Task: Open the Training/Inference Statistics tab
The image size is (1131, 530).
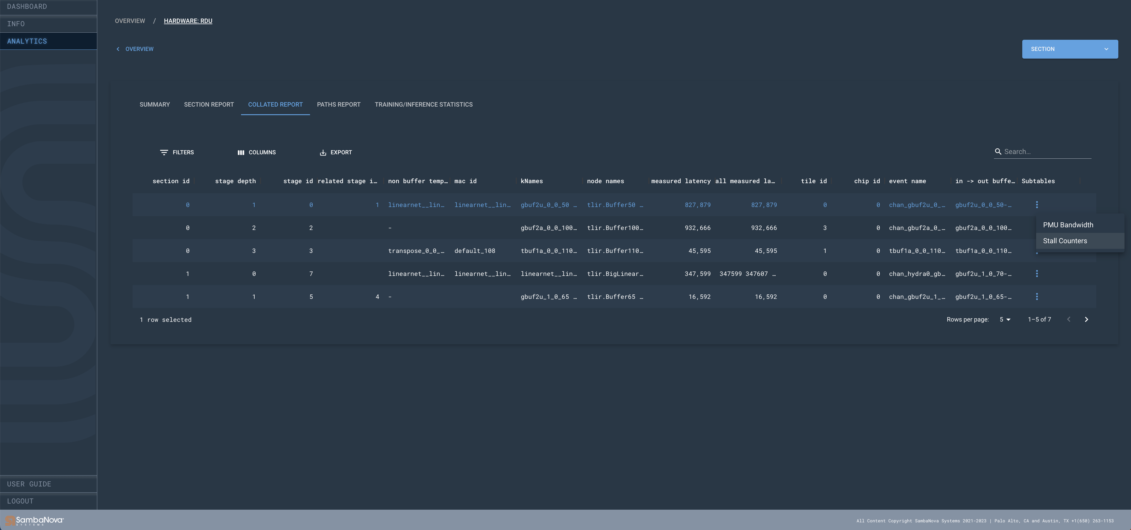Action: pyautogui.click(x=423, y=105)
